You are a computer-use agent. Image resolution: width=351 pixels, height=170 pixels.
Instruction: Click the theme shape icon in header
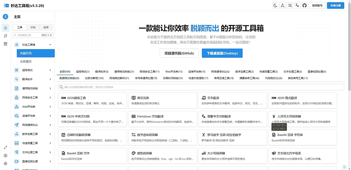click(x=283, y=5)
